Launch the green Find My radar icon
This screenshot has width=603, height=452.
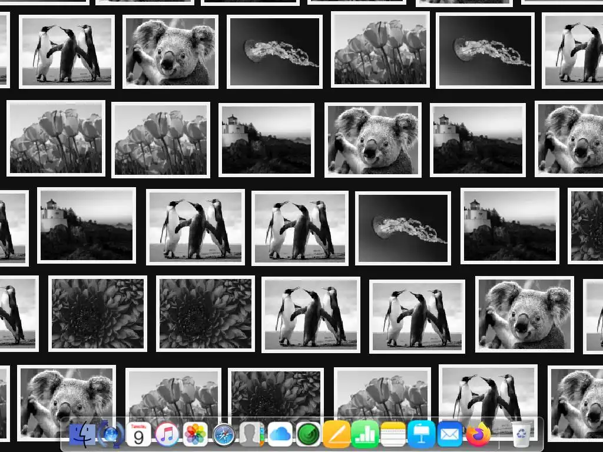tap(309, 435)
